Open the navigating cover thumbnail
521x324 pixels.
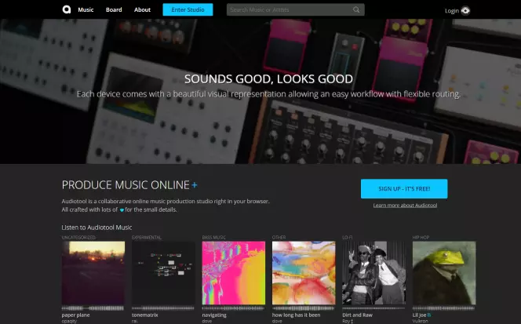pos(234,273)
